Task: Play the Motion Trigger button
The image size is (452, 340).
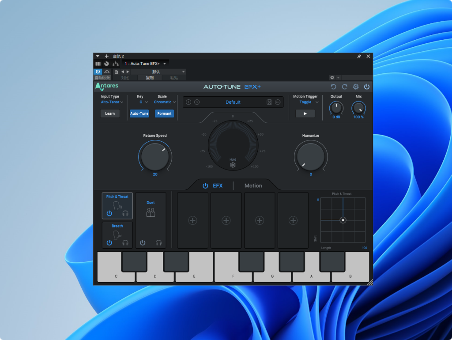Action: [305, 113]
